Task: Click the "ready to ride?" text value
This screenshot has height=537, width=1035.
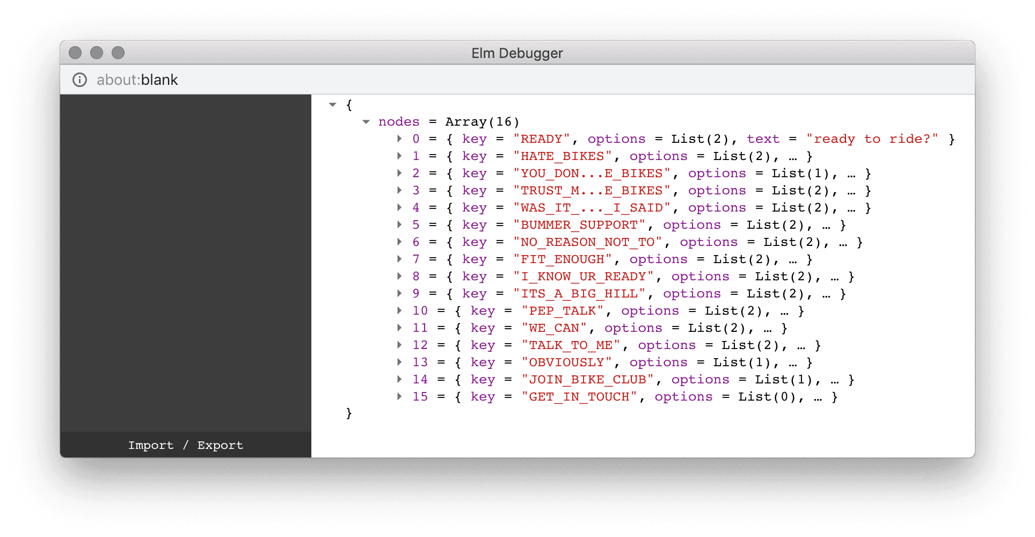Action: [872, 139]
